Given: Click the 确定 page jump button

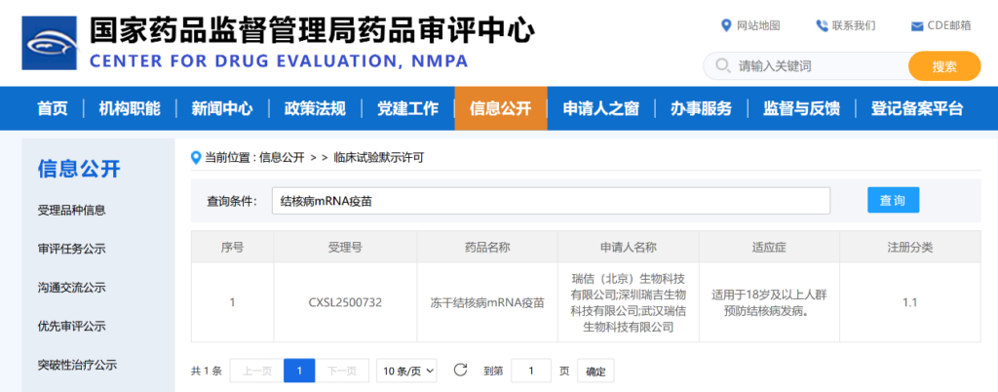Looking at the screenshot, I should [x=595, y=371].
